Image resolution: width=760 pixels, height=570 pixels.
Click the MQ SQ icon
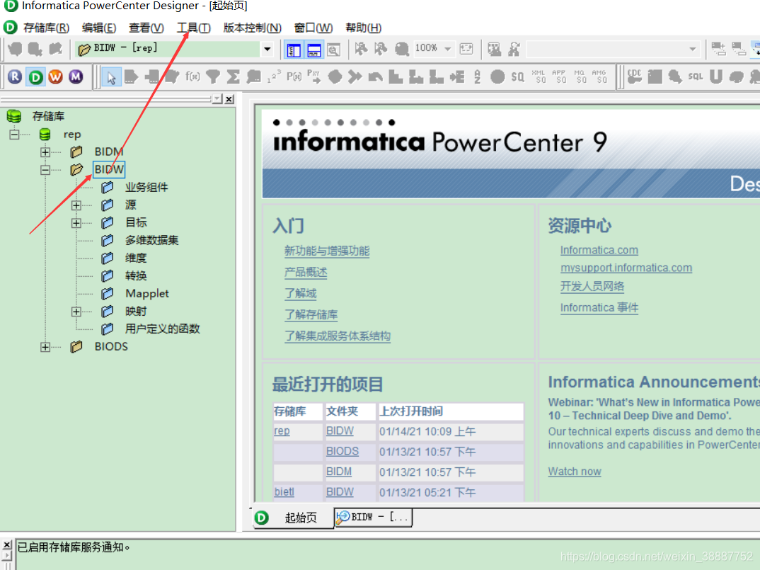[x=580, y=76]
